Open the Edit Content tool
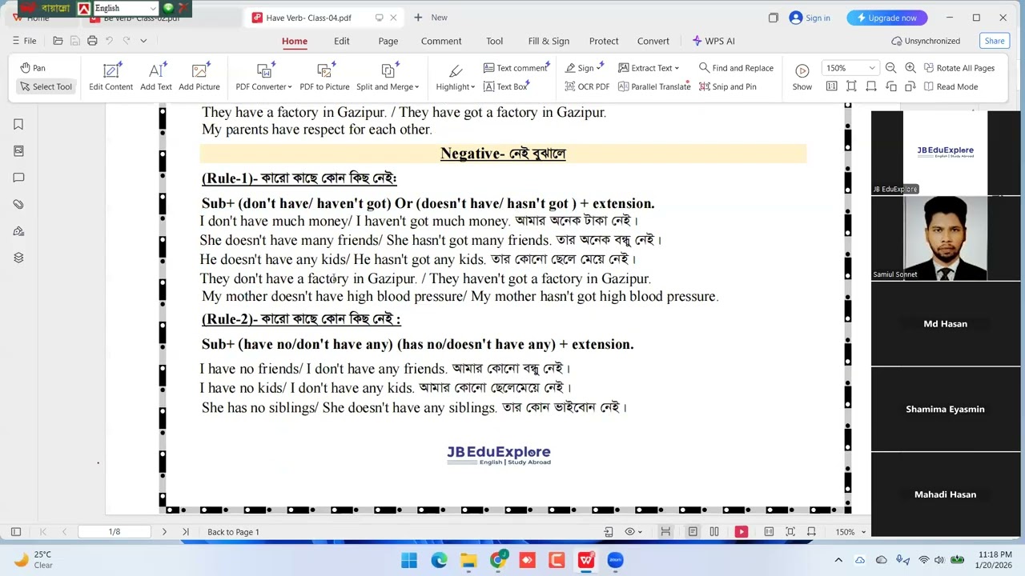The width and height of the screenshot is (1025, 576). pyautogui.click(x=111, y=77)
